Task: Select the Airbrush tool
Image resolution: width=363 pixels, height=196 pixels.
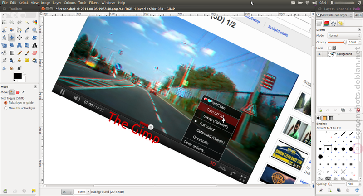Action: [x=4, y=61]
